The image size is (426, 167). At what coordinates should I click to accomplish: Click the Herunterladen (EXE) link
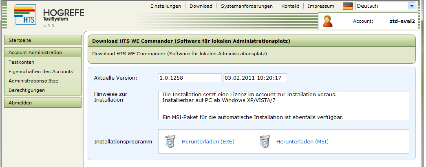click(x=208, y=142)
